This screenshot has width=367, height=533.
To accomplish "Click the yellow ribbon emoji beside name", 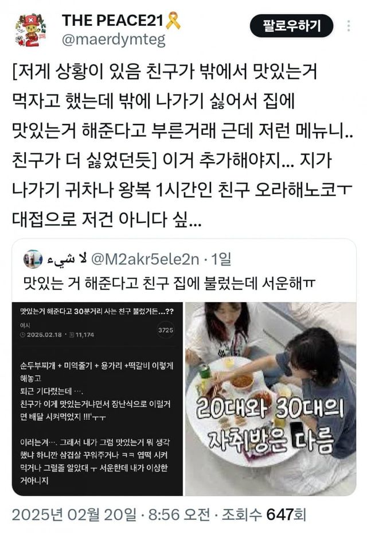I will tap(173, 21).
